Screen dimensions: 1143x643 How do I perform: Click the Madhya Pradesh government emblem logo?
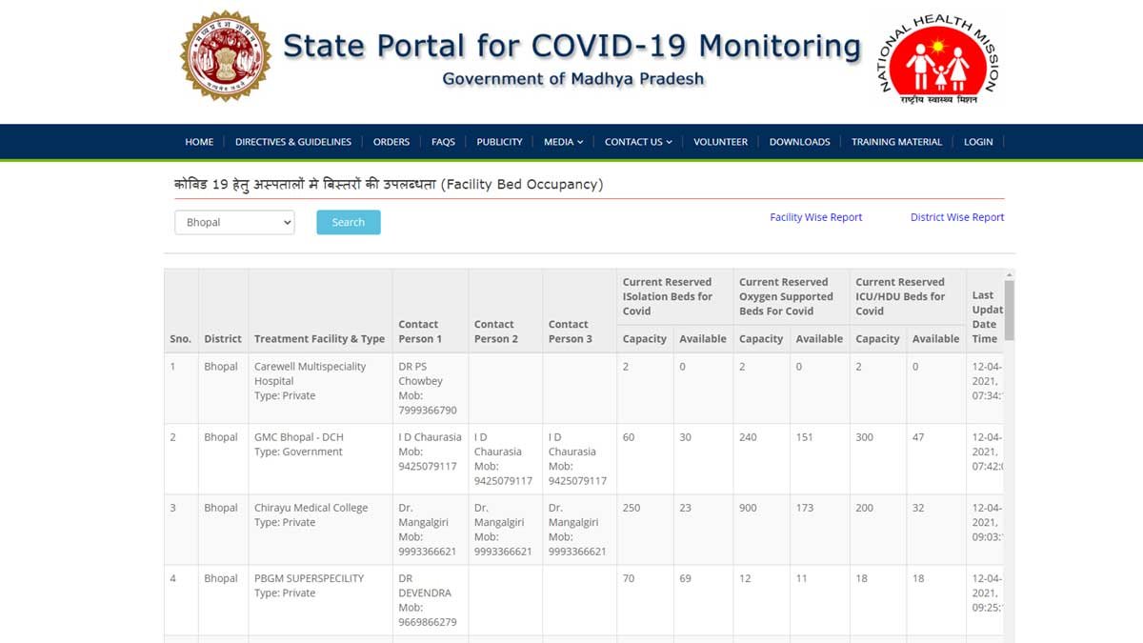226,56
